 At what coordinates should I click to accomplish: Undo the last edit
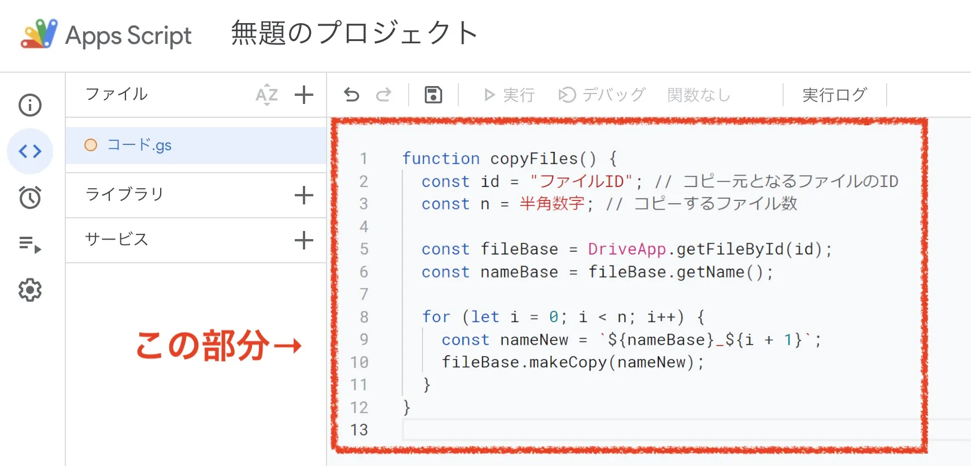coord(351,95)
